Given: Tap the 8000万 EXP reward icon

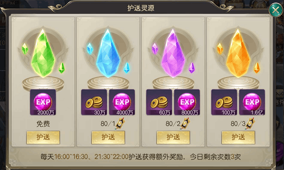Looking at the screenshot, I should pos(187,102).
